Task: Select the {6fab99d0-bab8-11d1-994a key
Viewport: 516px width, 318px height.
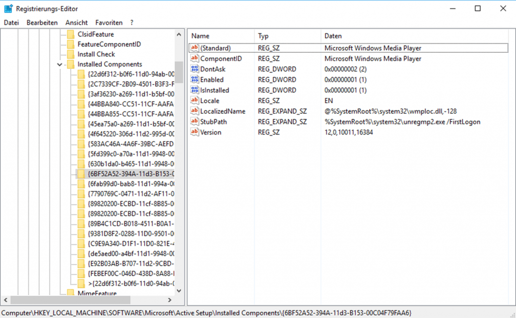Action: pyautogui.click(x=131, y=184)
